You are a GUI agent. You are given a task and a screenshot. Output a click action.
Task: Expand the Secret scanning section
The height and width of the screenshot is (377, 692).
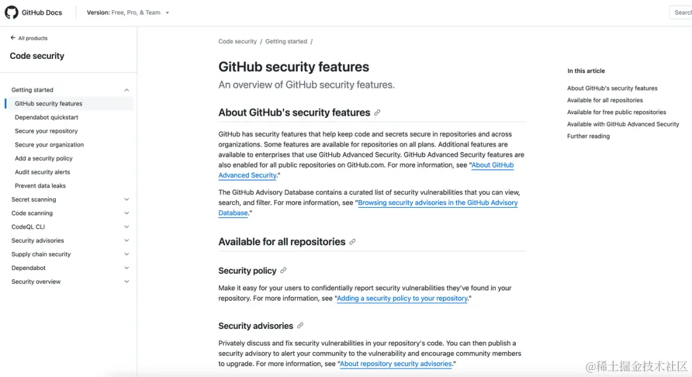click(126, 200)
